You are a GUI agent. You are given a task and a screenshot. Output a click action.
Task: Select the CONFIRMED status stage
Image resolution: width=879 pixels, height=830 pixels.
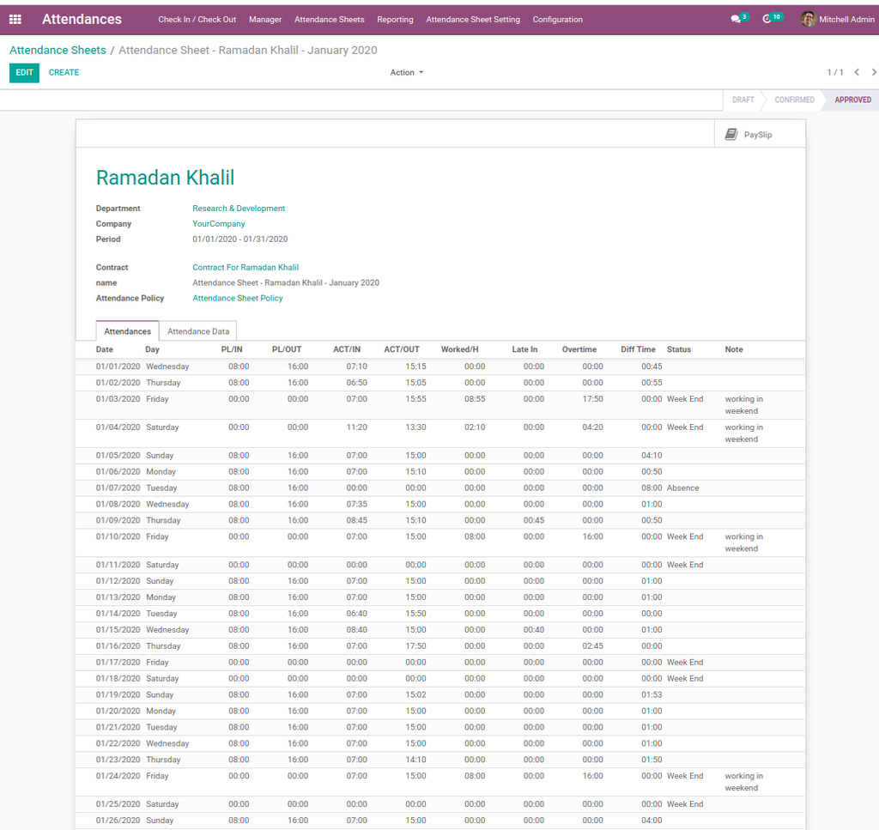[x=794, y=100]
